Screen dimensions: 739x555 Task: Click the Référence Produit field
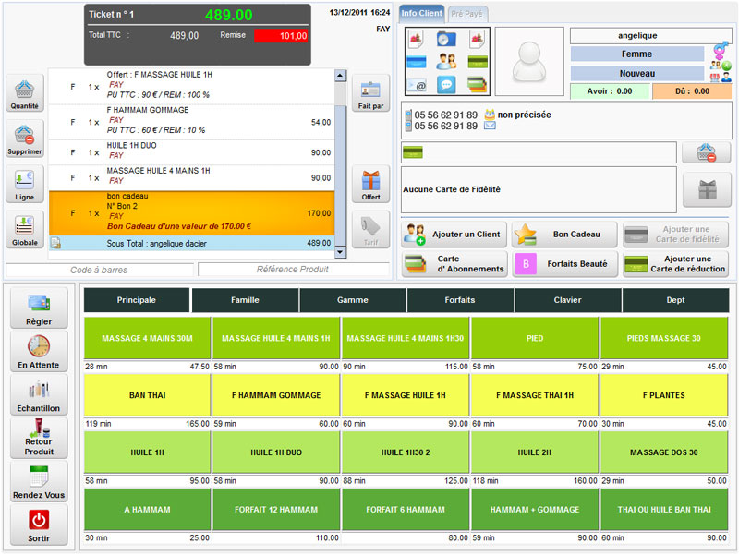pyautogui.click(x=293, y=269)
